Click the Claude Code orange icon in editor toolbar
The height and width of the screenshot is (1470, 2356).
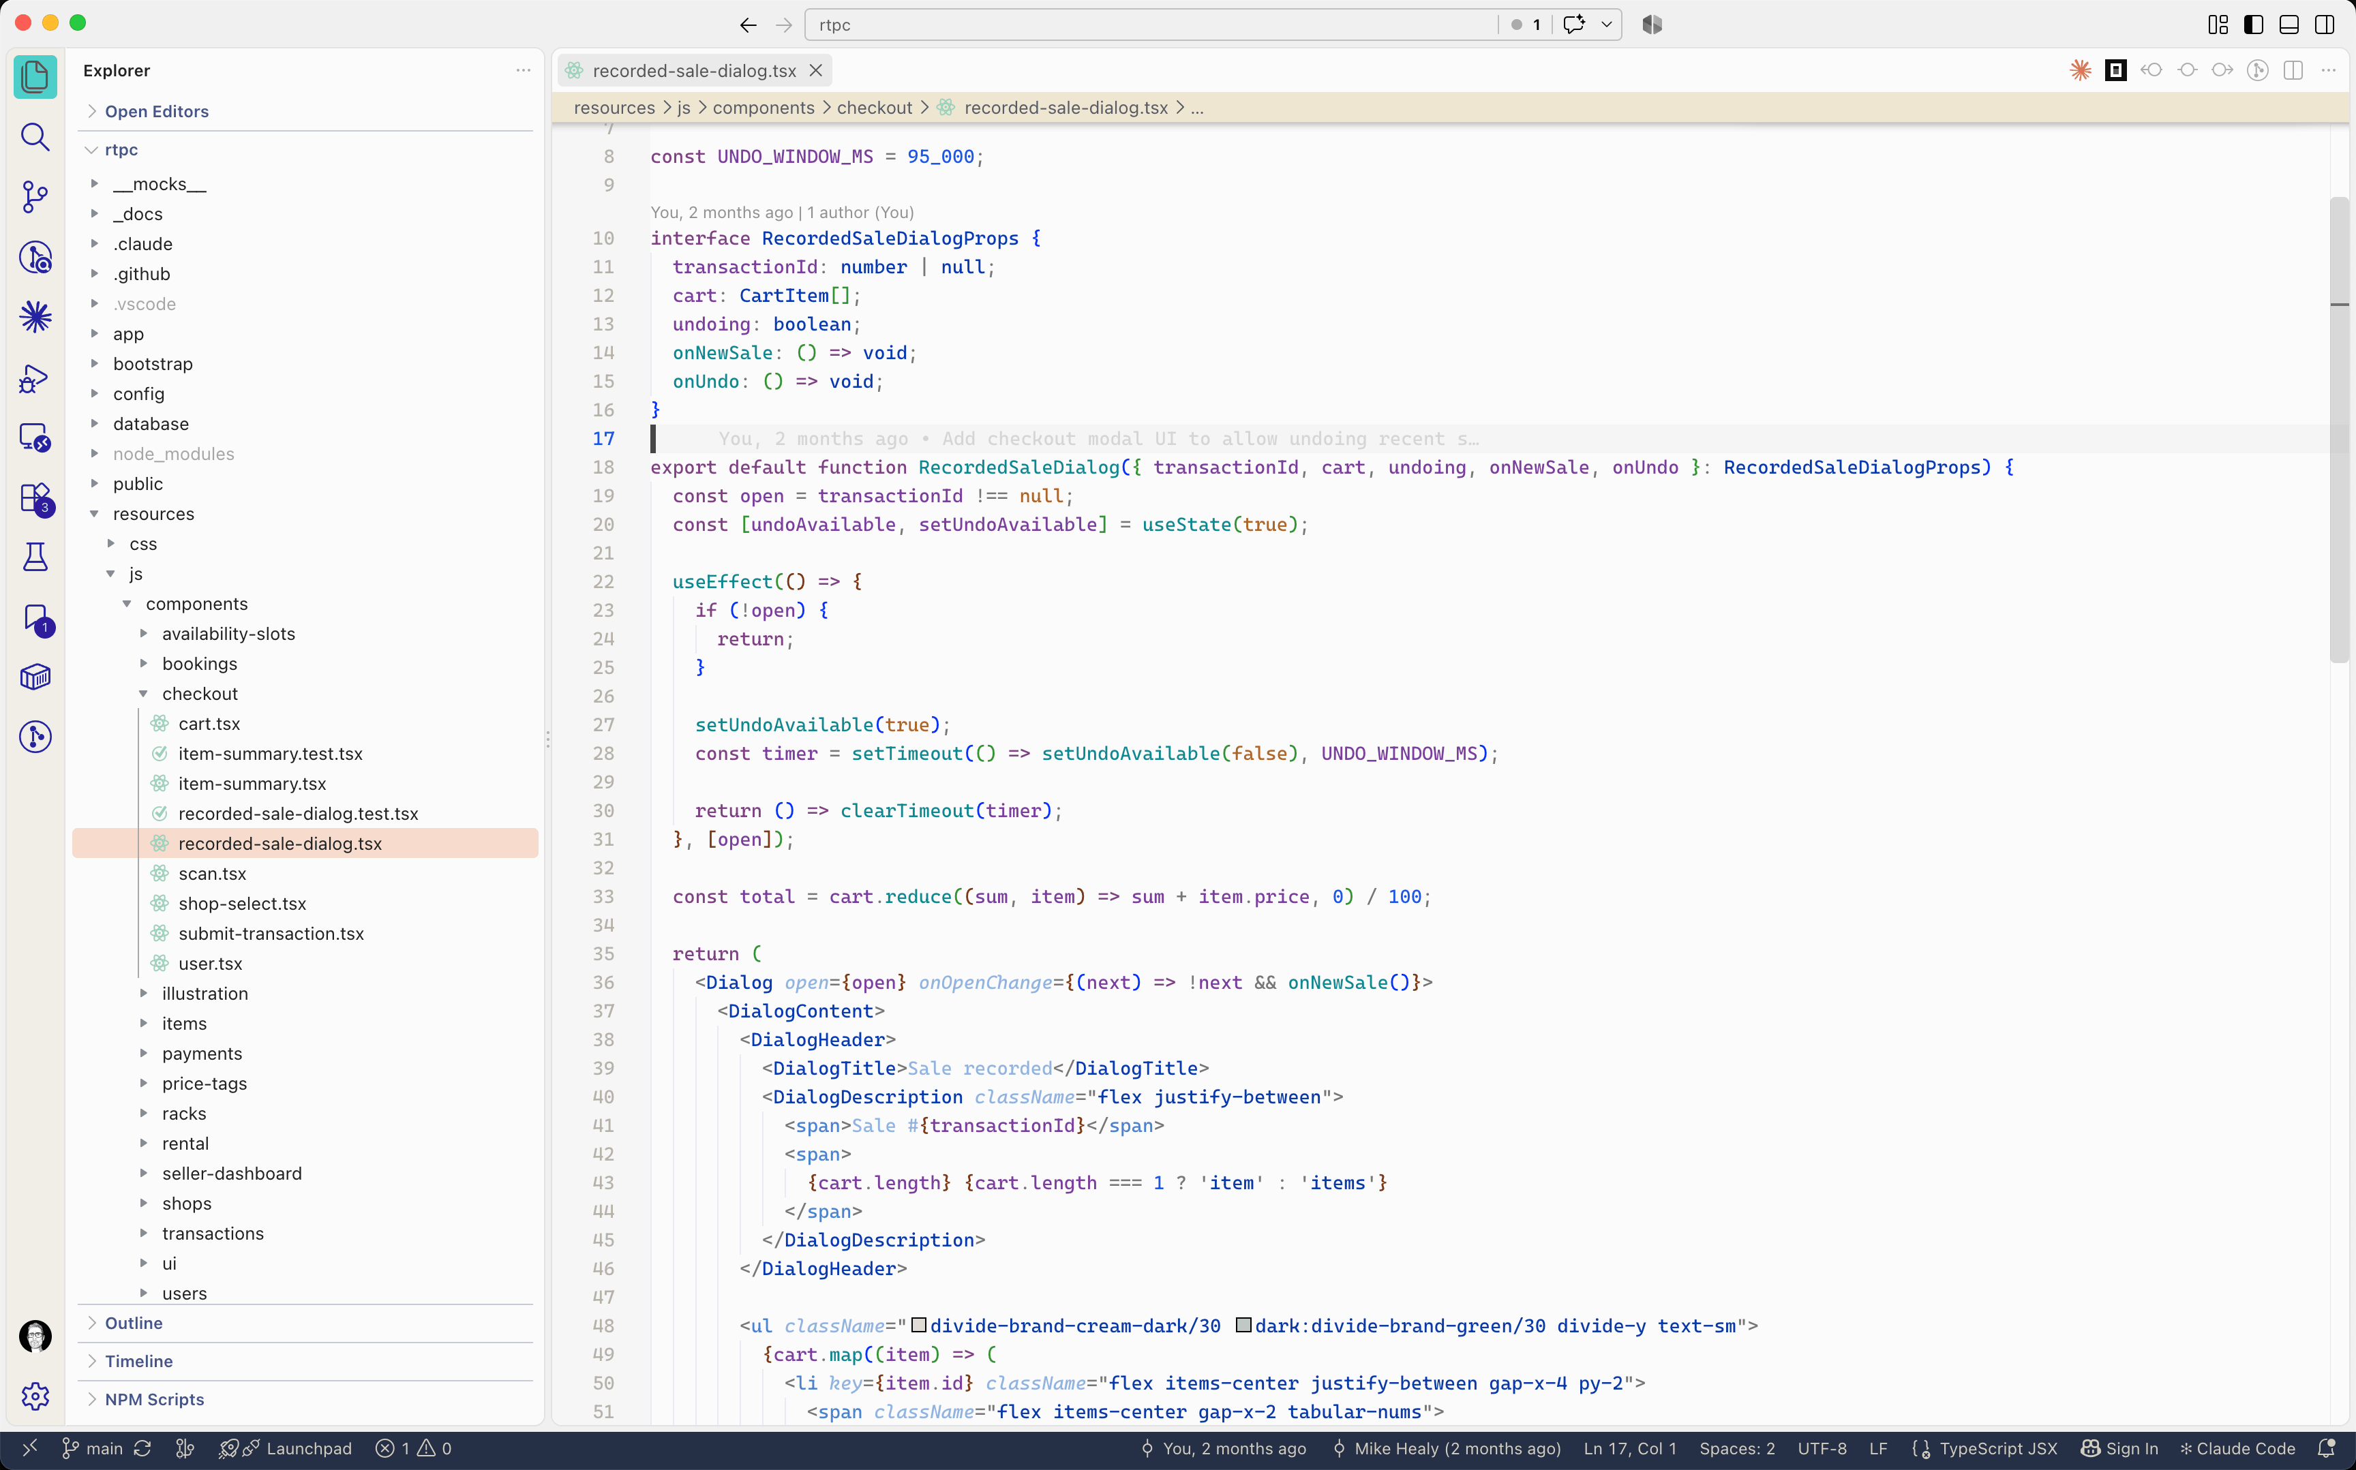2080,70
